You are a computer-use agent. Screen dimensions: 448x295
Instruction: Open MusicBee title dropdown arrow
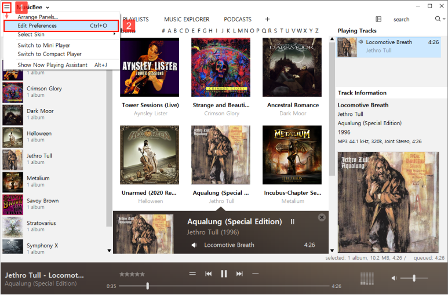[x=48, y=8]
